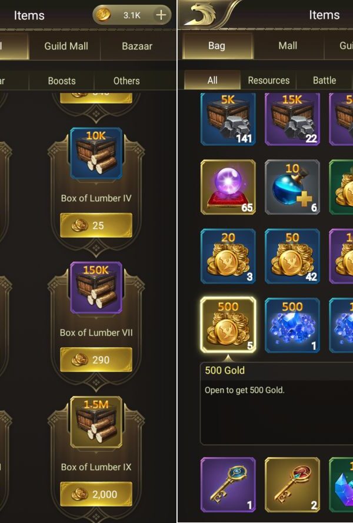Select the 150K Box of Lumber VII icon
353x523 pixels.
click(96, 288)
